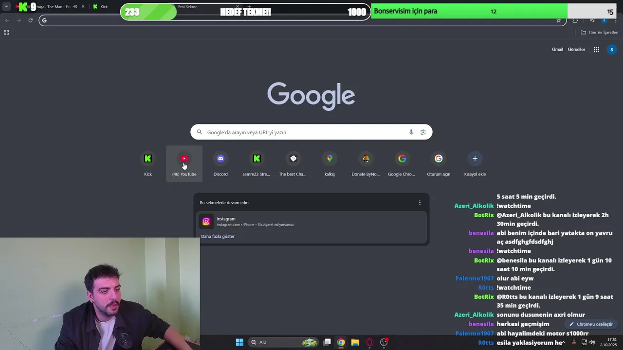
Task: Open Chrome'u özelleştir button
Action: coord(591,324)
